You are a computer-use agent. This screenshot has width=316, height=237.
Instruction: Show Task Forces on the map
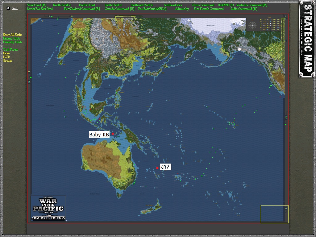tap(10, 50)
